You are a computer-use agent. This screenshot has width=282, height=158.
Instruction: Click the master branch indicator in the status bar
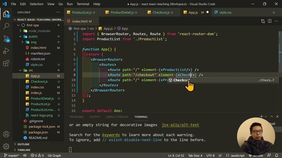pos(11,155)
